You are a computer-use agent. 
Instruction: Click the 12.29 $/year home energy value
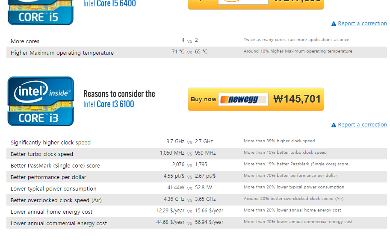[x=170, y=211]
